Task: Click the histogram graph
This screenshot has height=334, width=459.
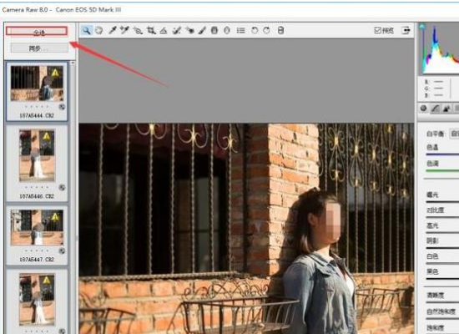Action: pyautogui.click(x=439, y=49)
